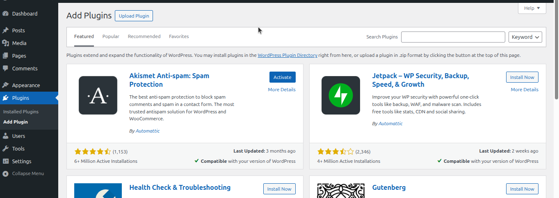This screenshot has height=198, width=559.
Task: Click Automattic author link under Jetpack
Action: 390,124
